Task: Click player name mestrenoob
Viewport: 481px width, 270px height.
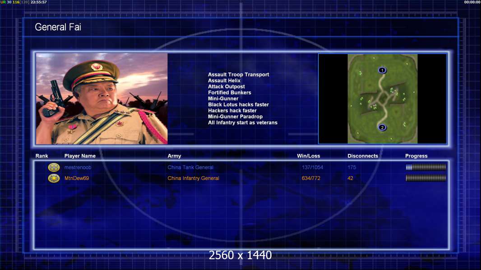Action: point(78,167)
